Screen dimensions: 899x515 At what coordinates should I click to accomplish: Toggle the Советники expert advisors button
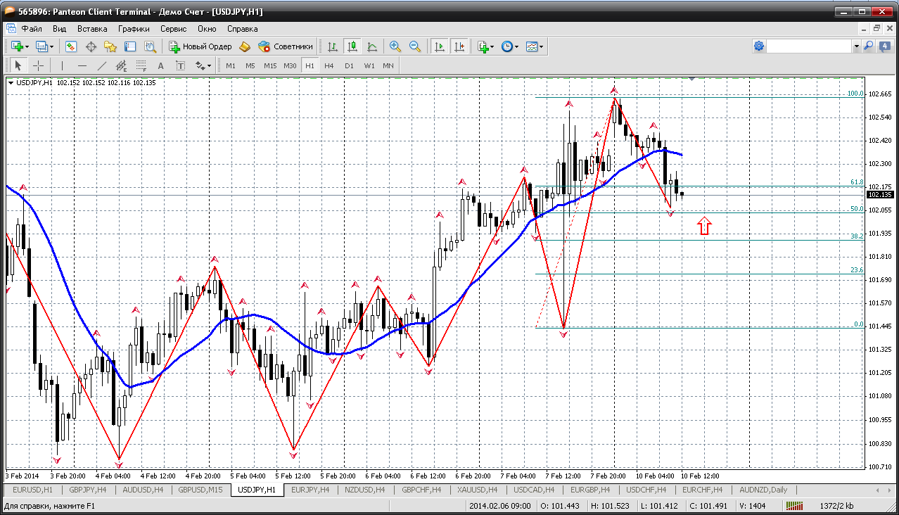pos(286,46)
